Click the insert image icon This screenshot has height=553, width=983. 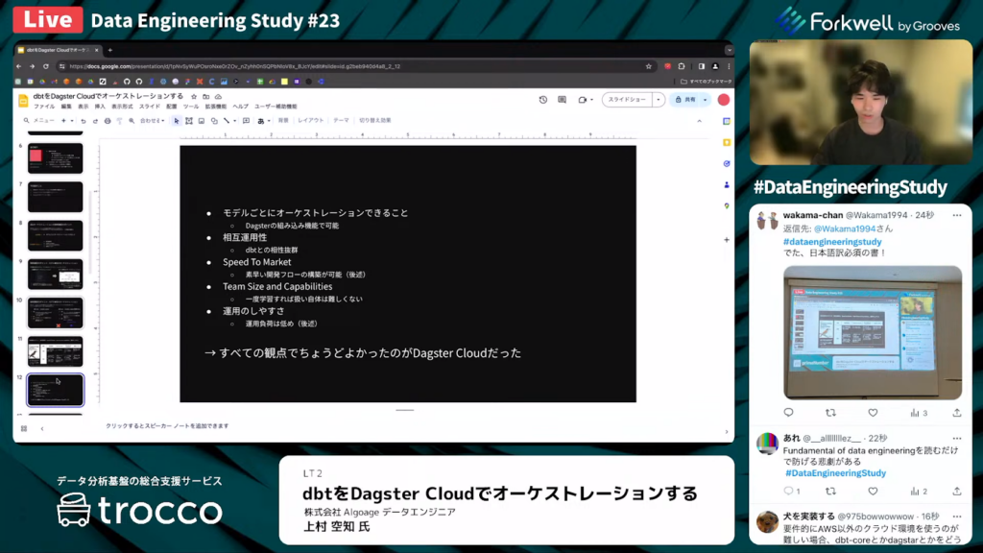201,121
